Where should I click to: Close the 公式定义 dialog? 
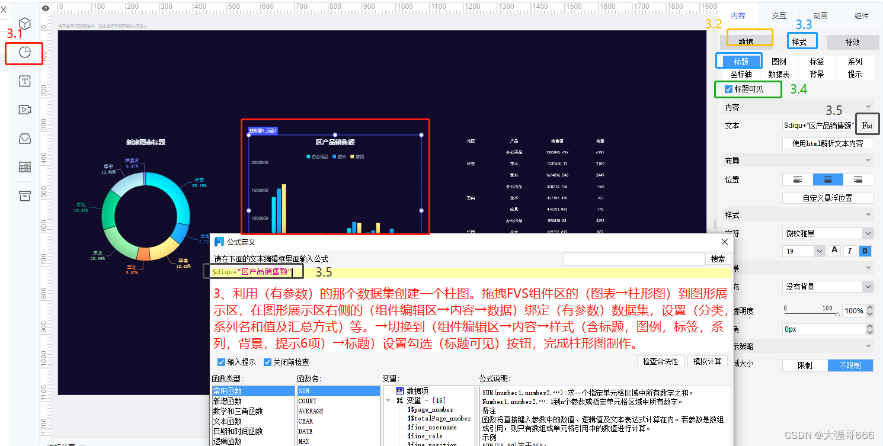(x=725, y=242)
